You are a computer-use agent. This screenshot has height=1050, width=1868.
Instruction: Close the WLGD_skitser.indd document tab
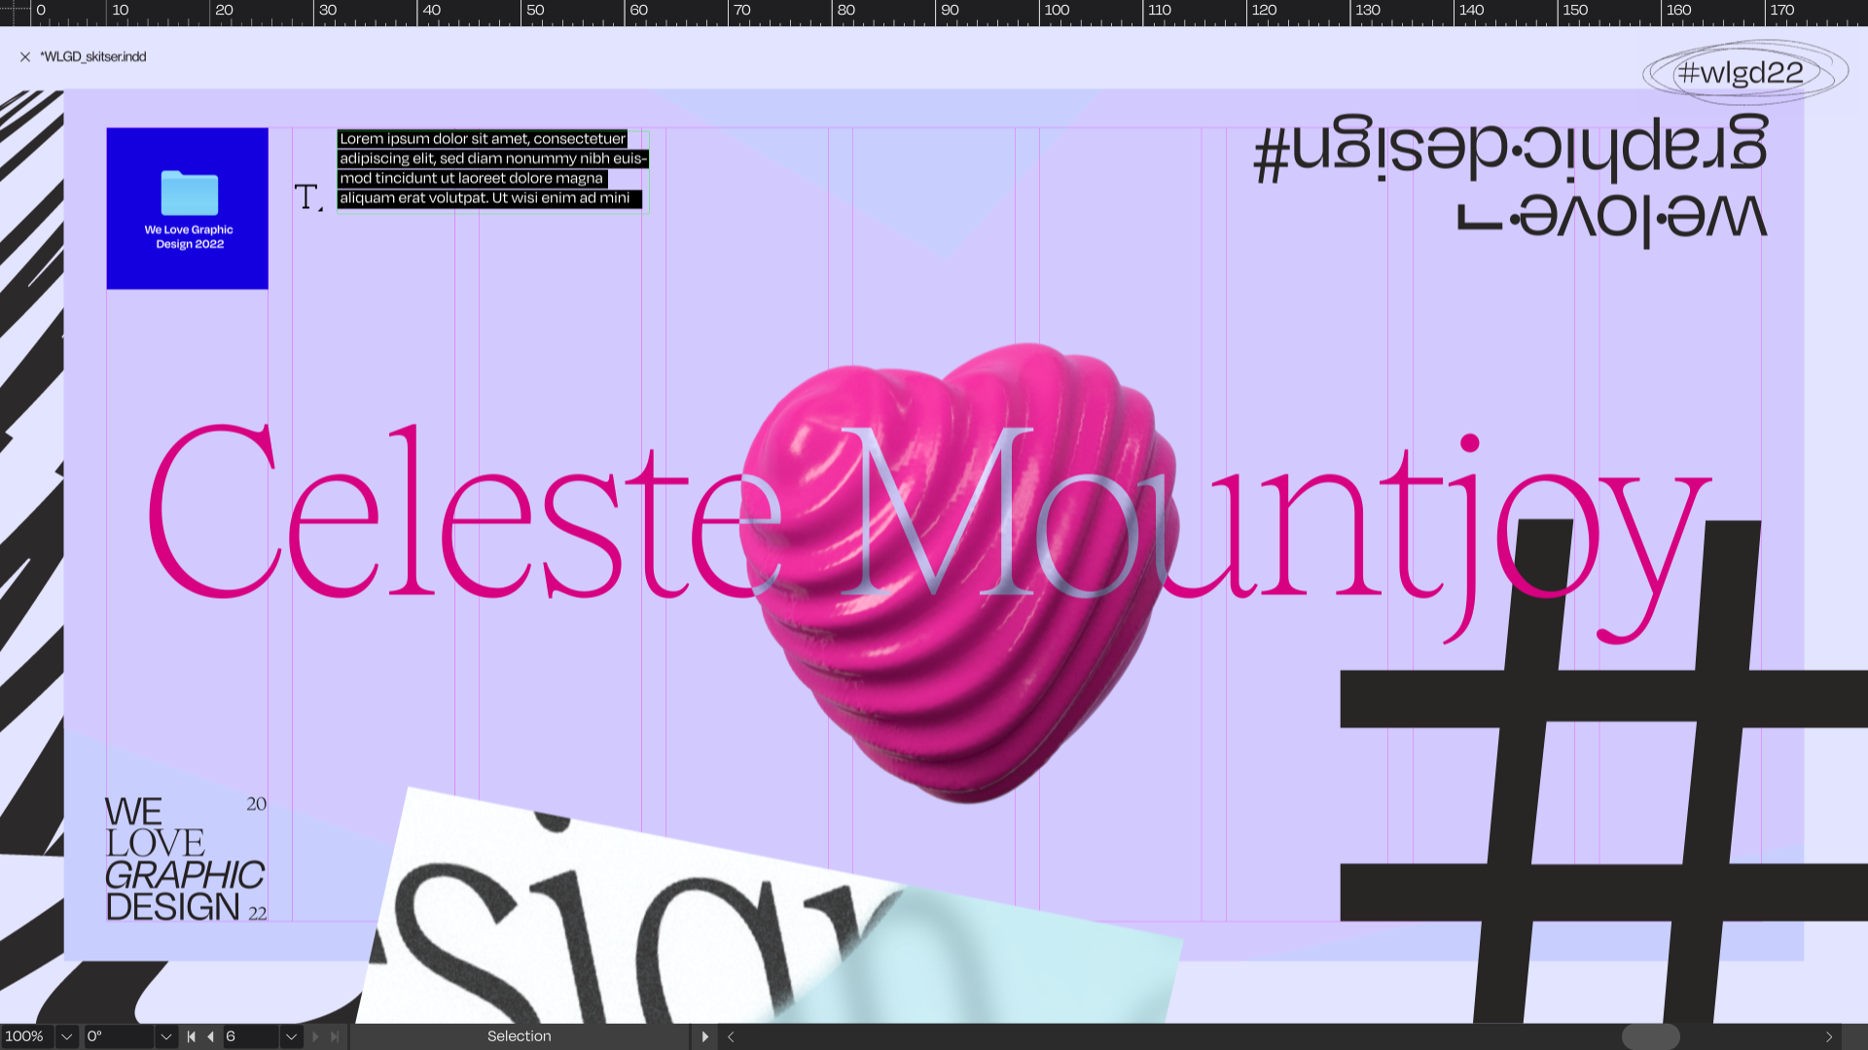tap(25, 57)
